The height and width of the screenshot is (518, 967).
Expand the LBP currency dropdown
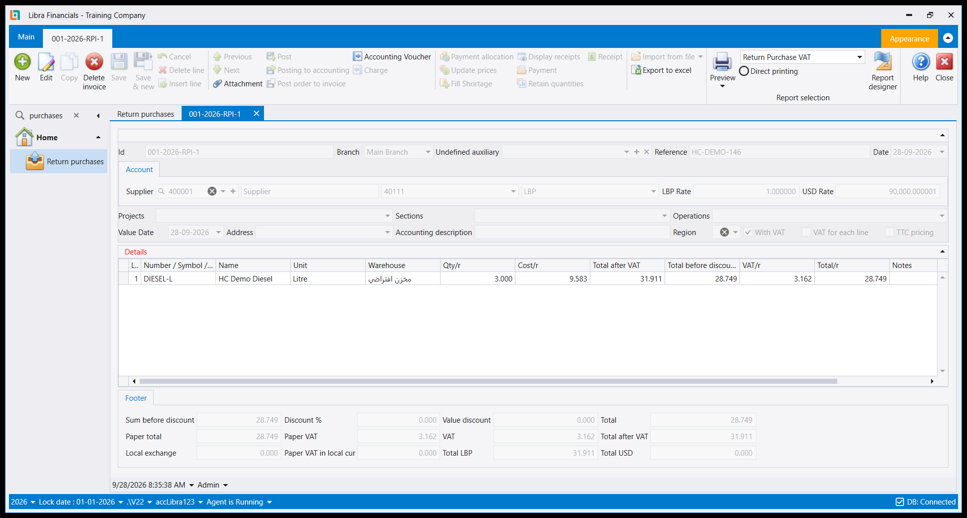654,191
